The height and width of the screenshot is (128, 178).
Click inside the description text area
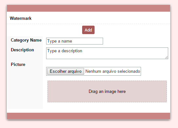pos(107,53)
